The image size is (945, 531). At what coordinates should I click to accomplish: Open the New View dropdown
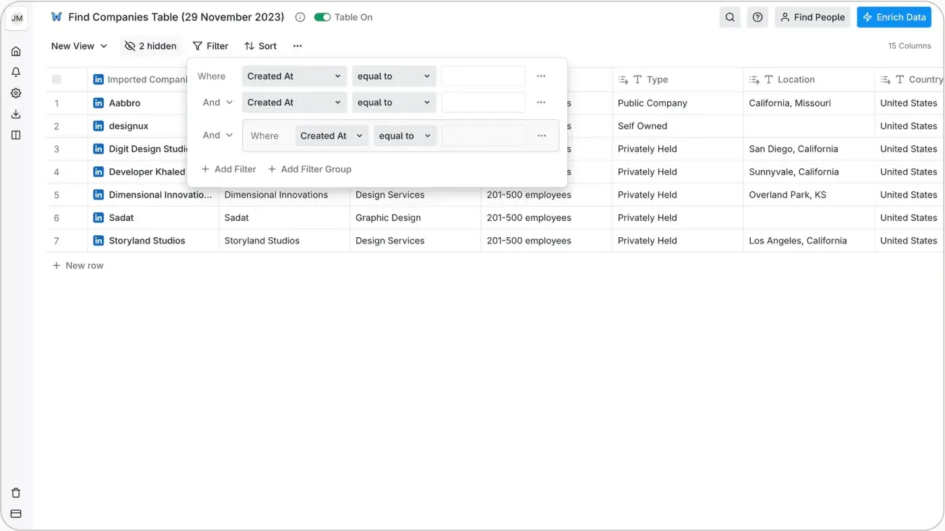[79, 46]
